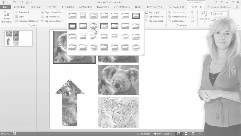Switch to the KEZDŐLAP tab

coord(20,7)
